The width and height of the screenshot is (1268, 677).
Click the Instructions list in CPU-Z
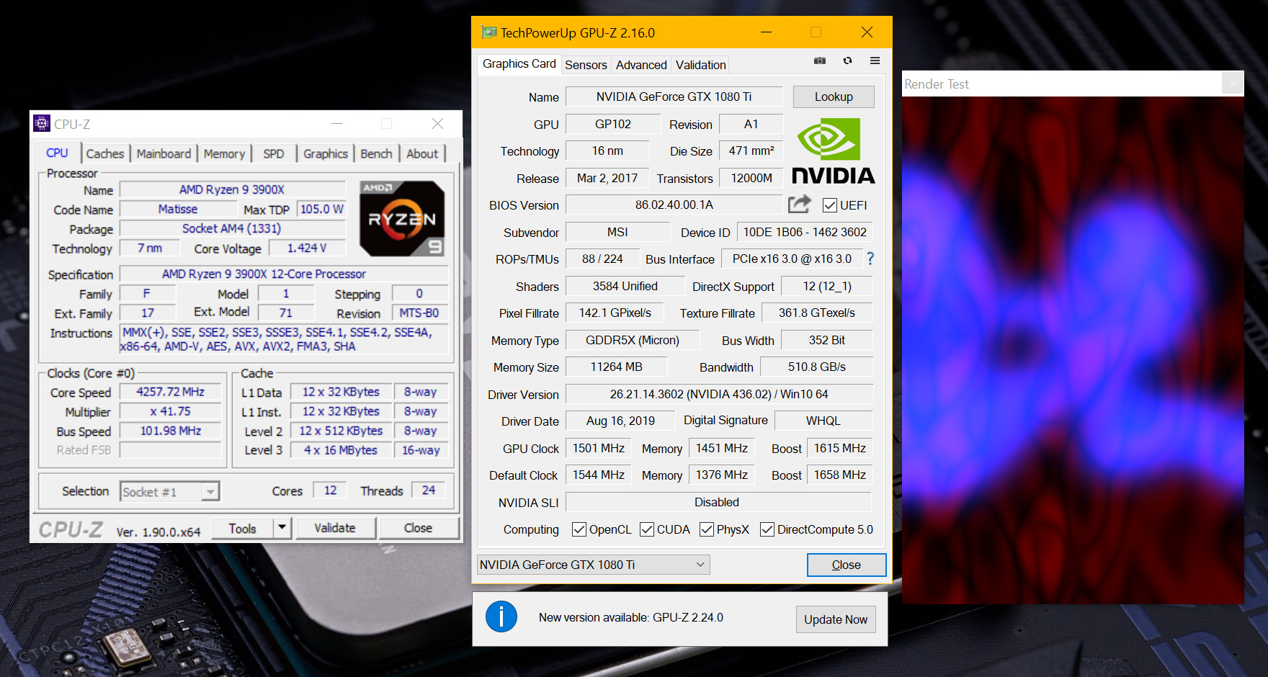[x=283, y=339]
